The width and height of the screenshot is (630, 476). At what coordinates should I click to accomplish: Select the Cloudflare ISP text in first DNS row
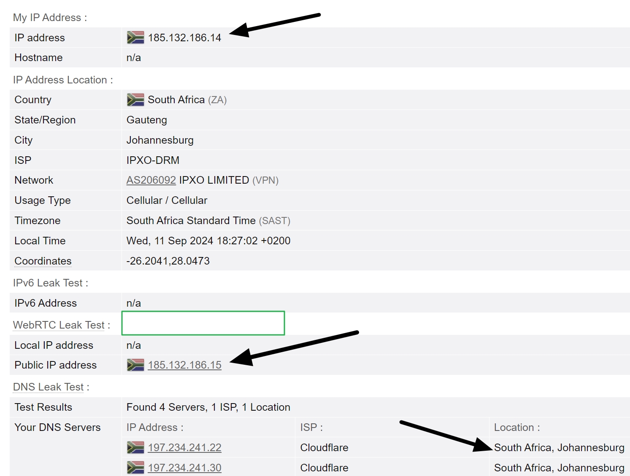tap(324, 447)
